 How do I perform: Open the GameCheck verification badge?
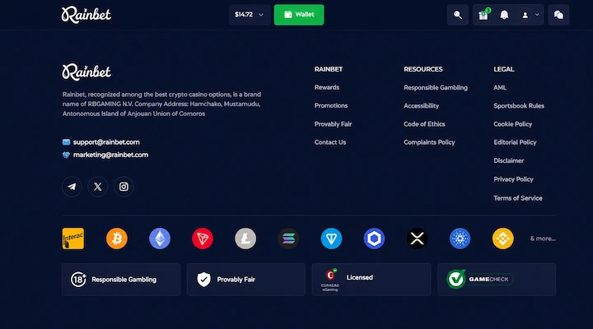(497, 280)
